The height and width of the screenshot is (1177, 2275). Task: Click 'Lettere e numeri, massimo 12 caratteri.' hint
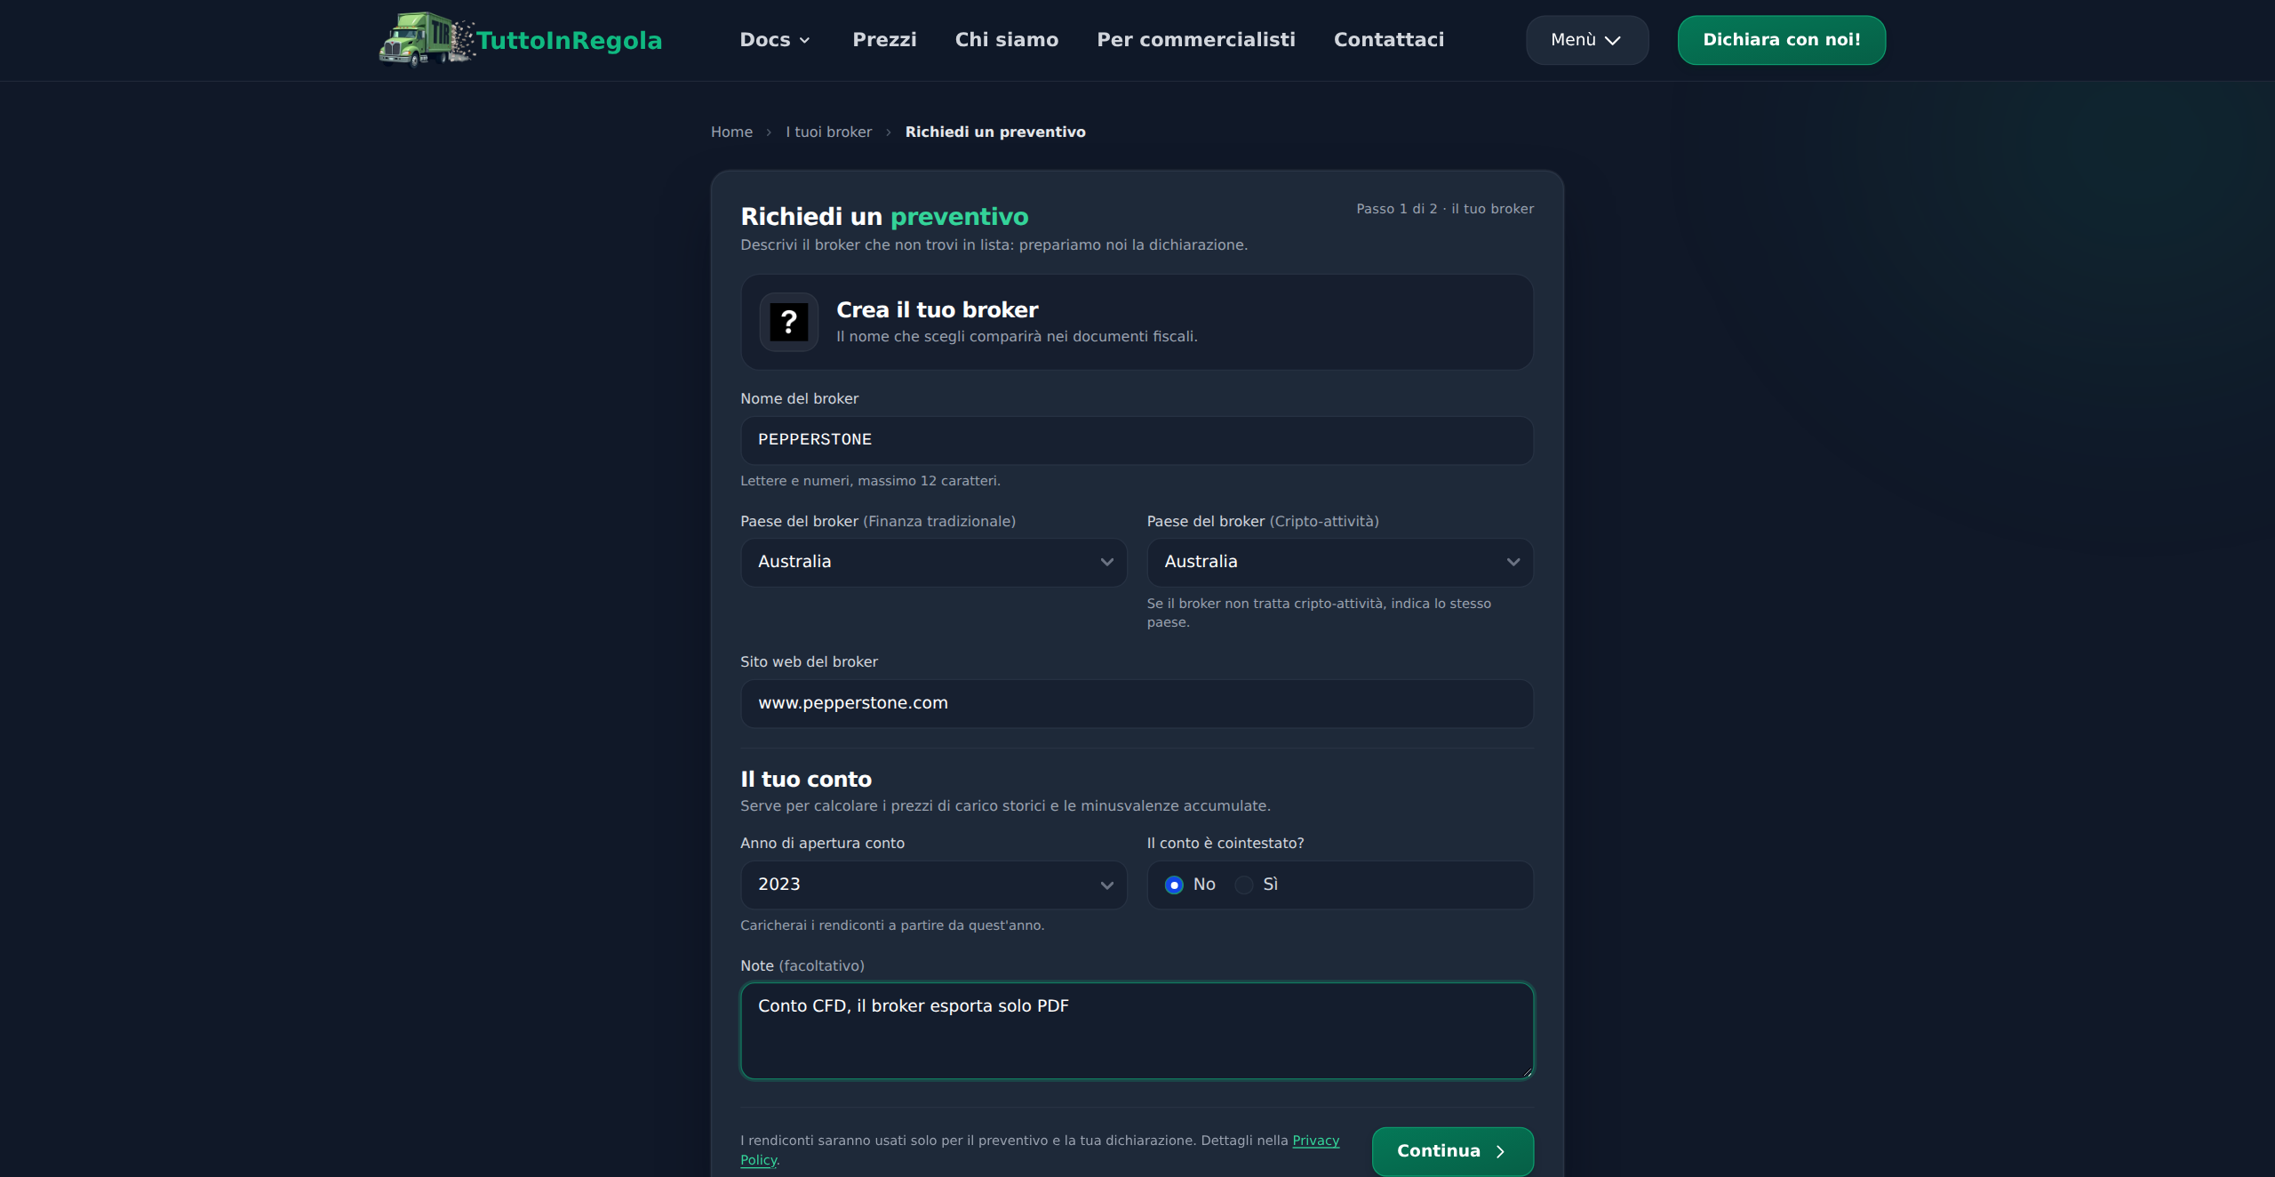(871, 481)
